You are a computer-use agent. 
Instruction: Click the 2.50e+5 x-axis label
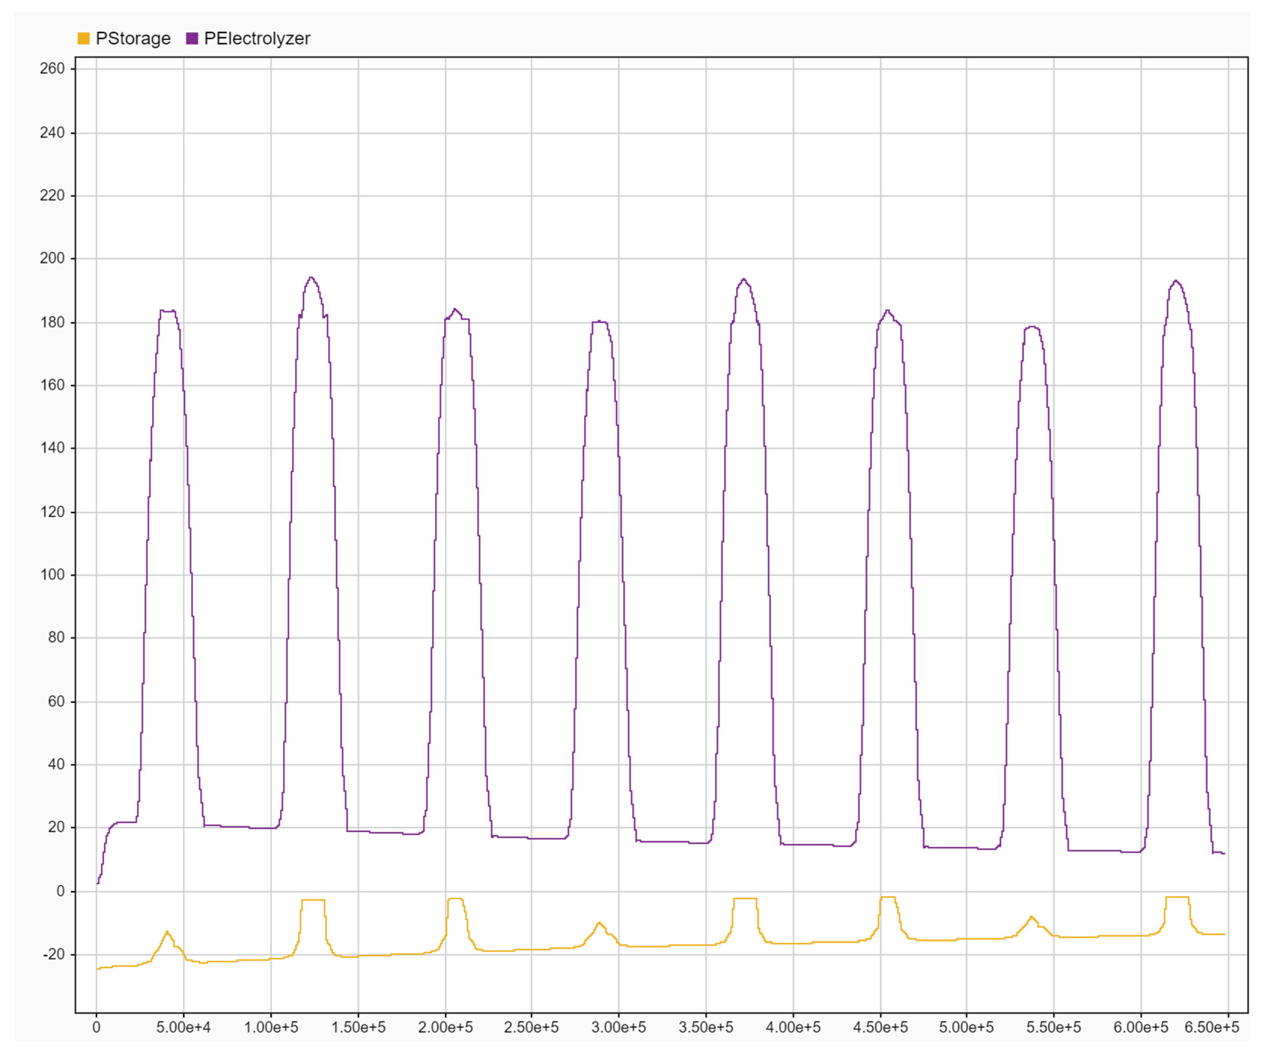click(x=531, y=1027)
